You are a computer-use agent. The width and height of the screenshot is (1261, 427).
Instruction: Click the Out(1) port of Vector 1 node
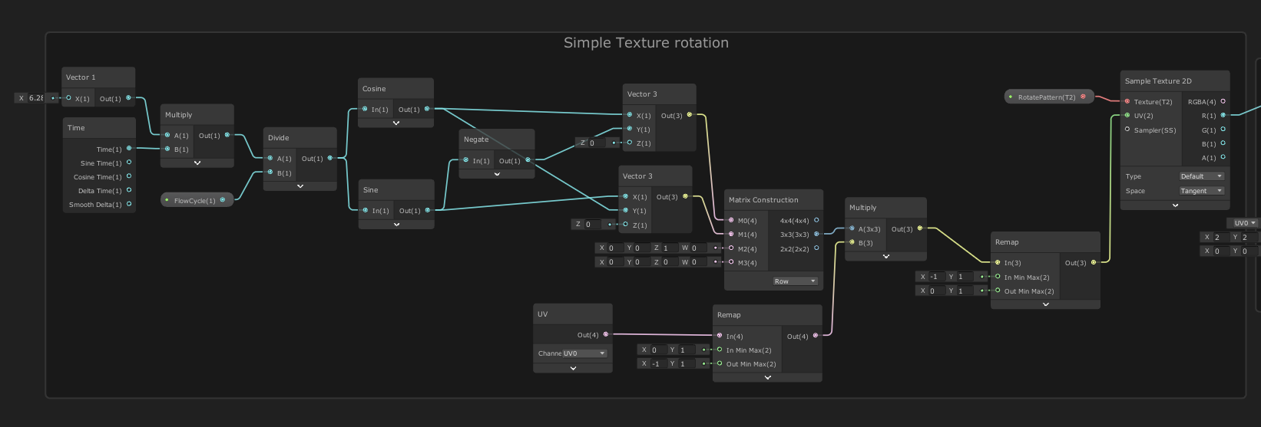click(128, 98)
